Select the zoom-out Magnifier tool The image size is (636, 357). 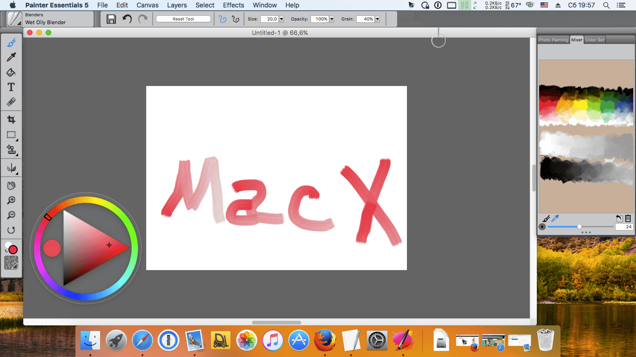point(12,215)
